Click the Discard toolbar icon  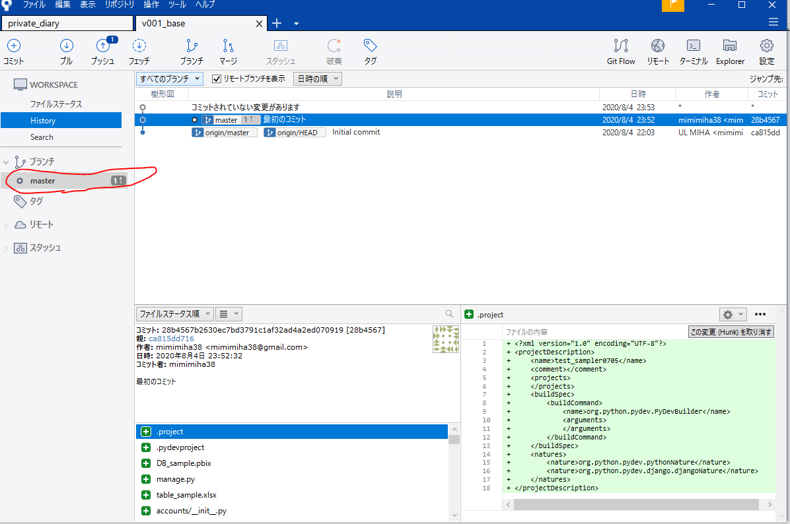[x=334, y=51]
